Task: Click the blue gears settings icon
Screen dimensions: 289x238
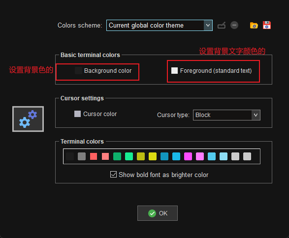Action: pos(28,119)
